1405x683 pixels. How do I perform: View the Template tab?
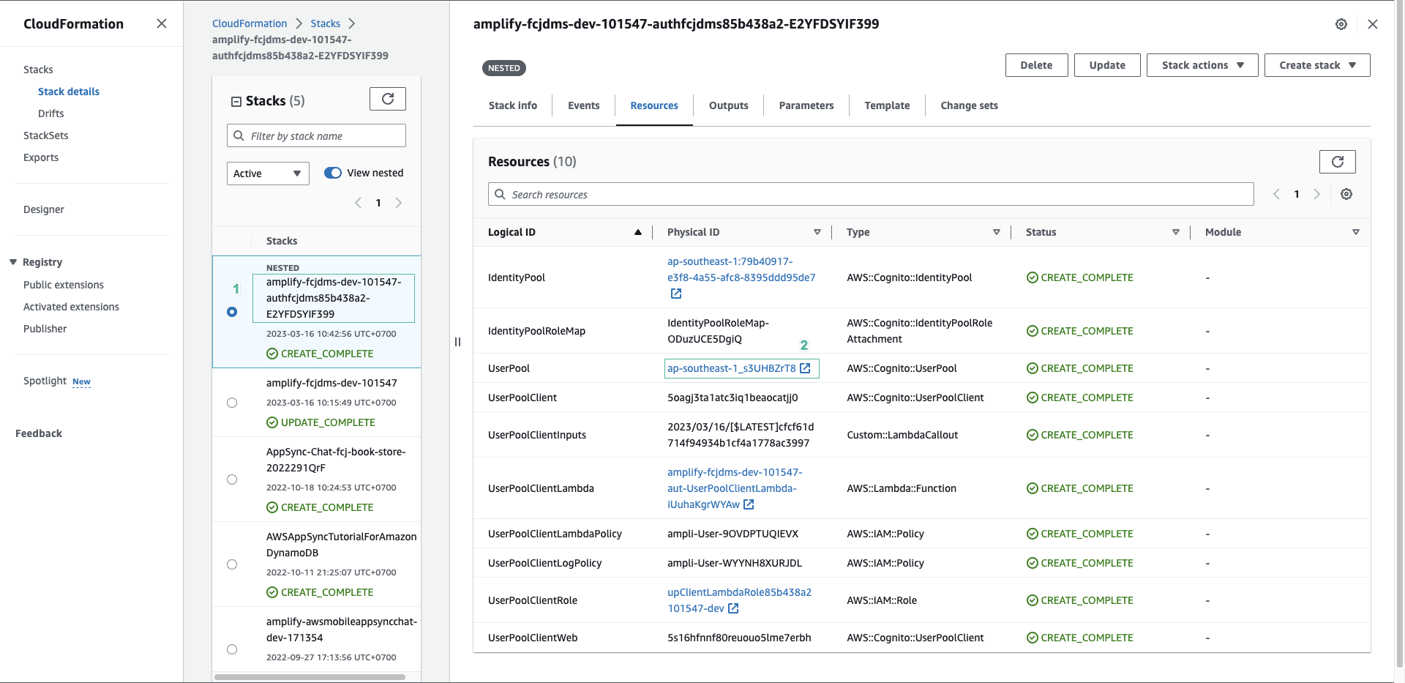(x=887, y=105)
